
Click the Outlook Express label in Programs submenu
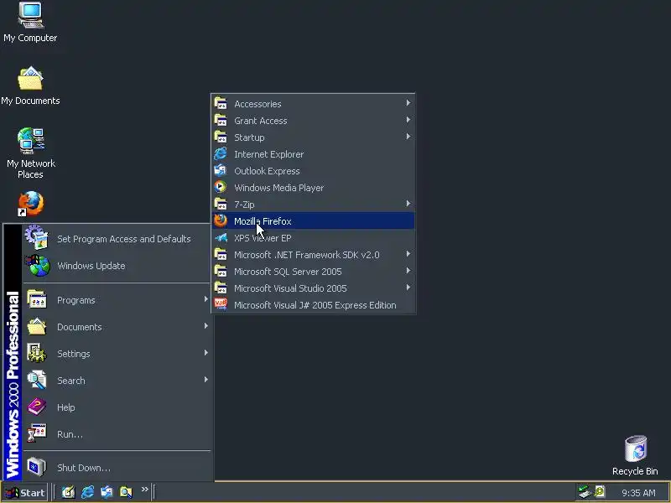coord(267,171)
